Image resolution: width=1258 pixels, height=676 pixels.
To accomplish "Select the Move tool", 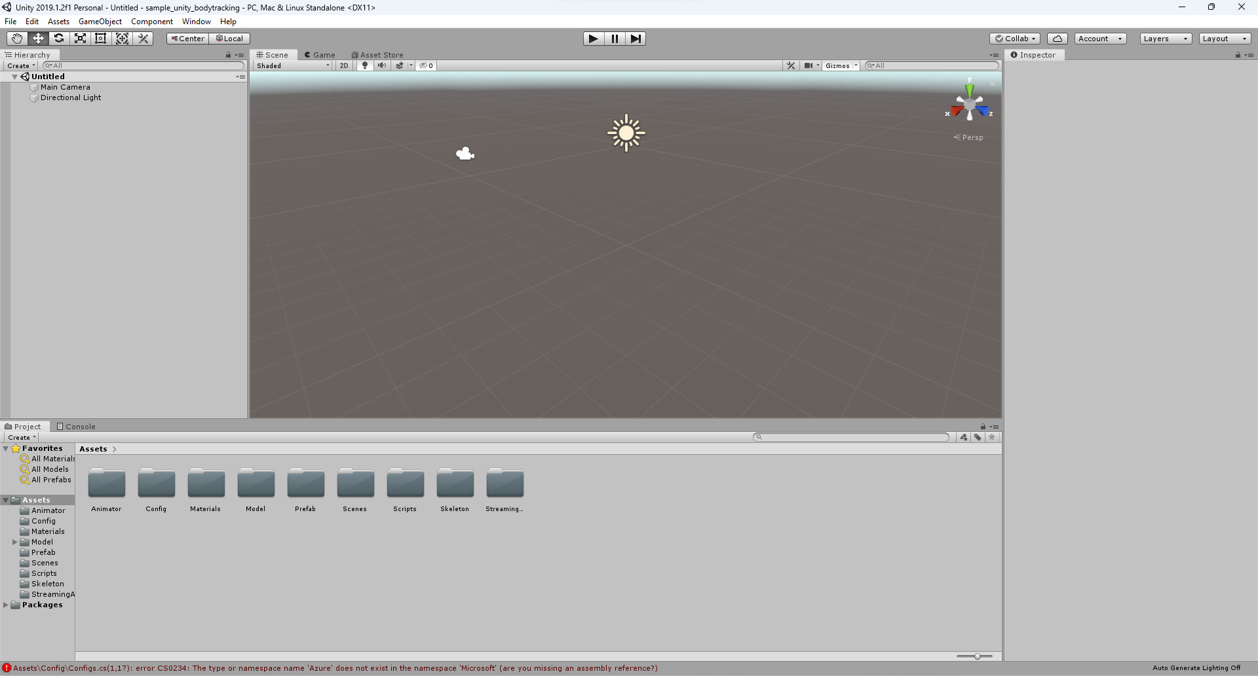I will pyautogui.click(x=38, y=39).
